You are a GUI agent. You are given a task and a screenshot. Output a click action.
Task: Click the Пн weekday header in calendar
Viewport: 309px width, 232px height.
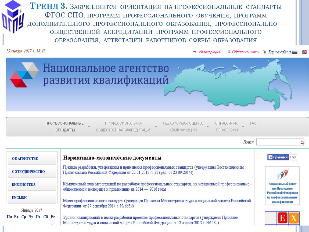[9, 217]
